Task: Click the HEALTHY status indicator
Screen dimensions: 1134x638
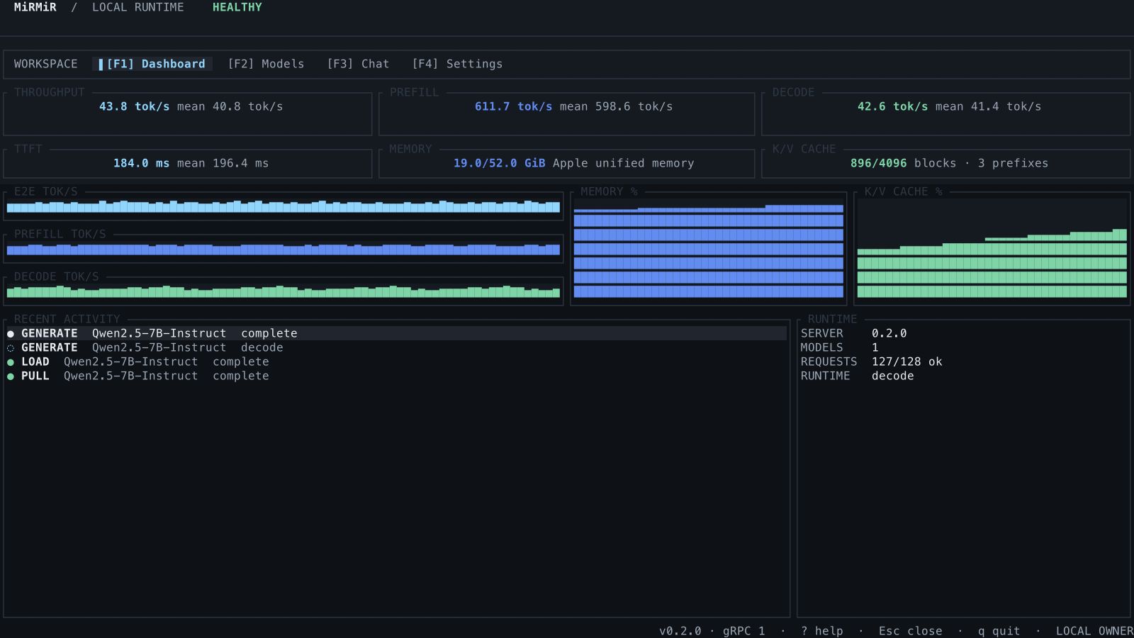Action: pos(237,7)
